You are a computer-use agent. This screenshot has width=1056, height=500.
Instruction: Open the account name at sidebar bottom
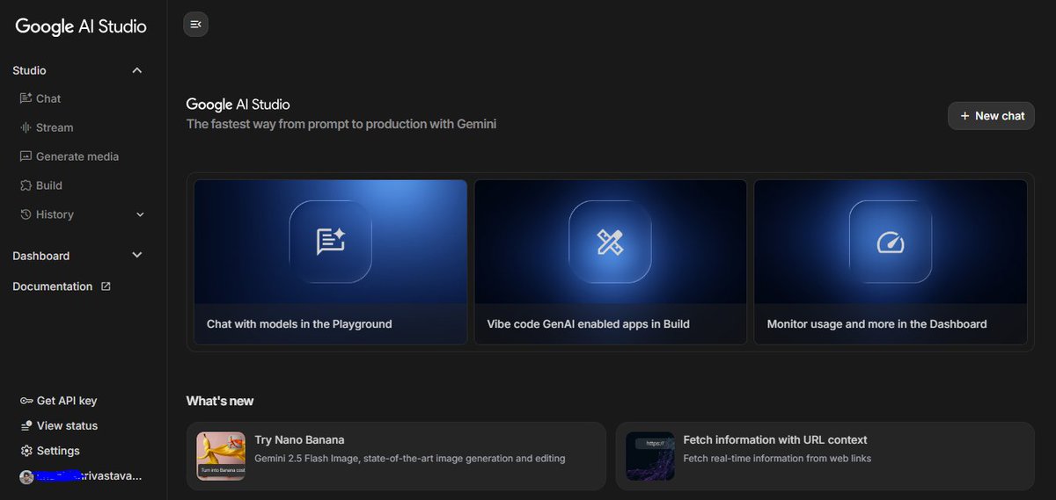[x=89, y=476]
